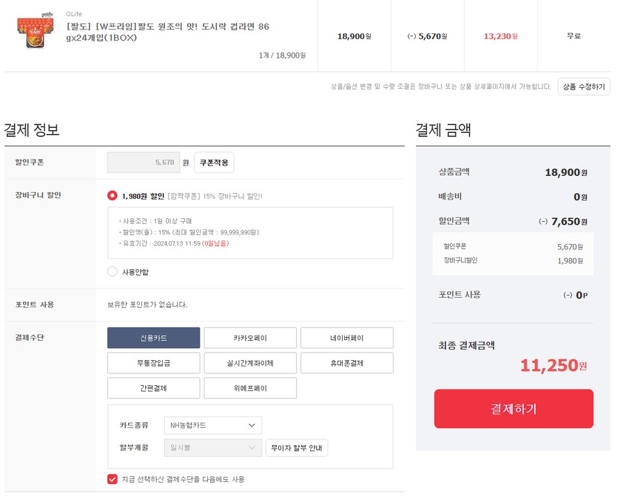Image resolution: width=626 pixels, height=502 pixels.
Task: Choose 신용카드 payment method
Action: pyautogui.click(x=154, y=338)
